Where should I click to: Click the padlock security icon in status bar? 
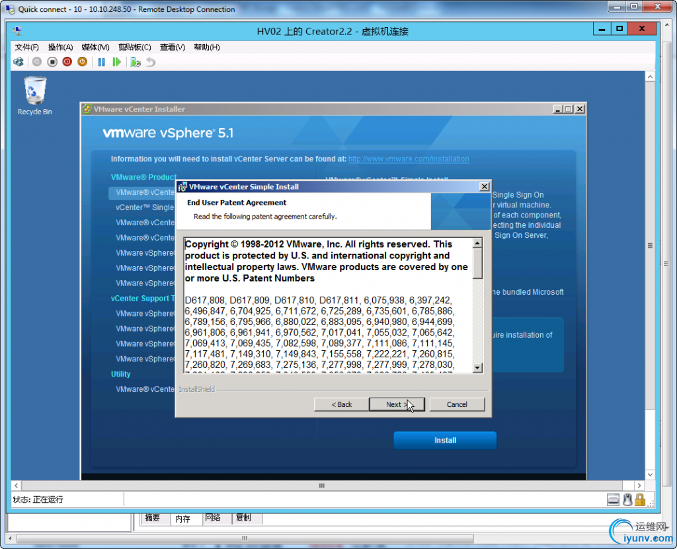[640, 499]
